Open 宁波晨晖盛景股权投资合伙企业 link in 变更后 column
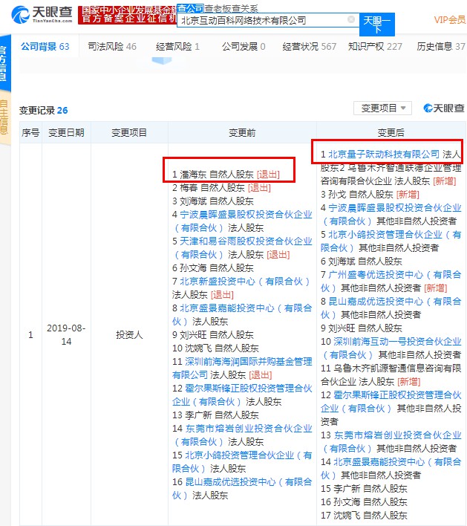Image resolution: width=467 pixels, height=526 pixels. coord(391,215)
